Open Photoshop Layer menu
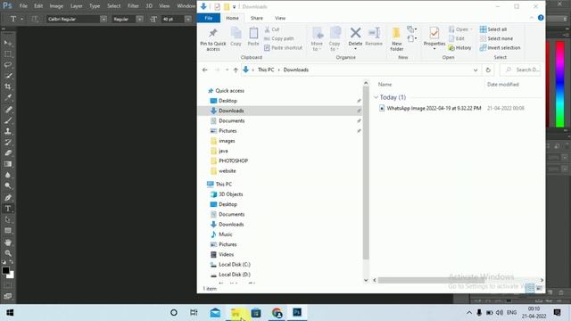571x321 pixels. [x=76, y=6]
